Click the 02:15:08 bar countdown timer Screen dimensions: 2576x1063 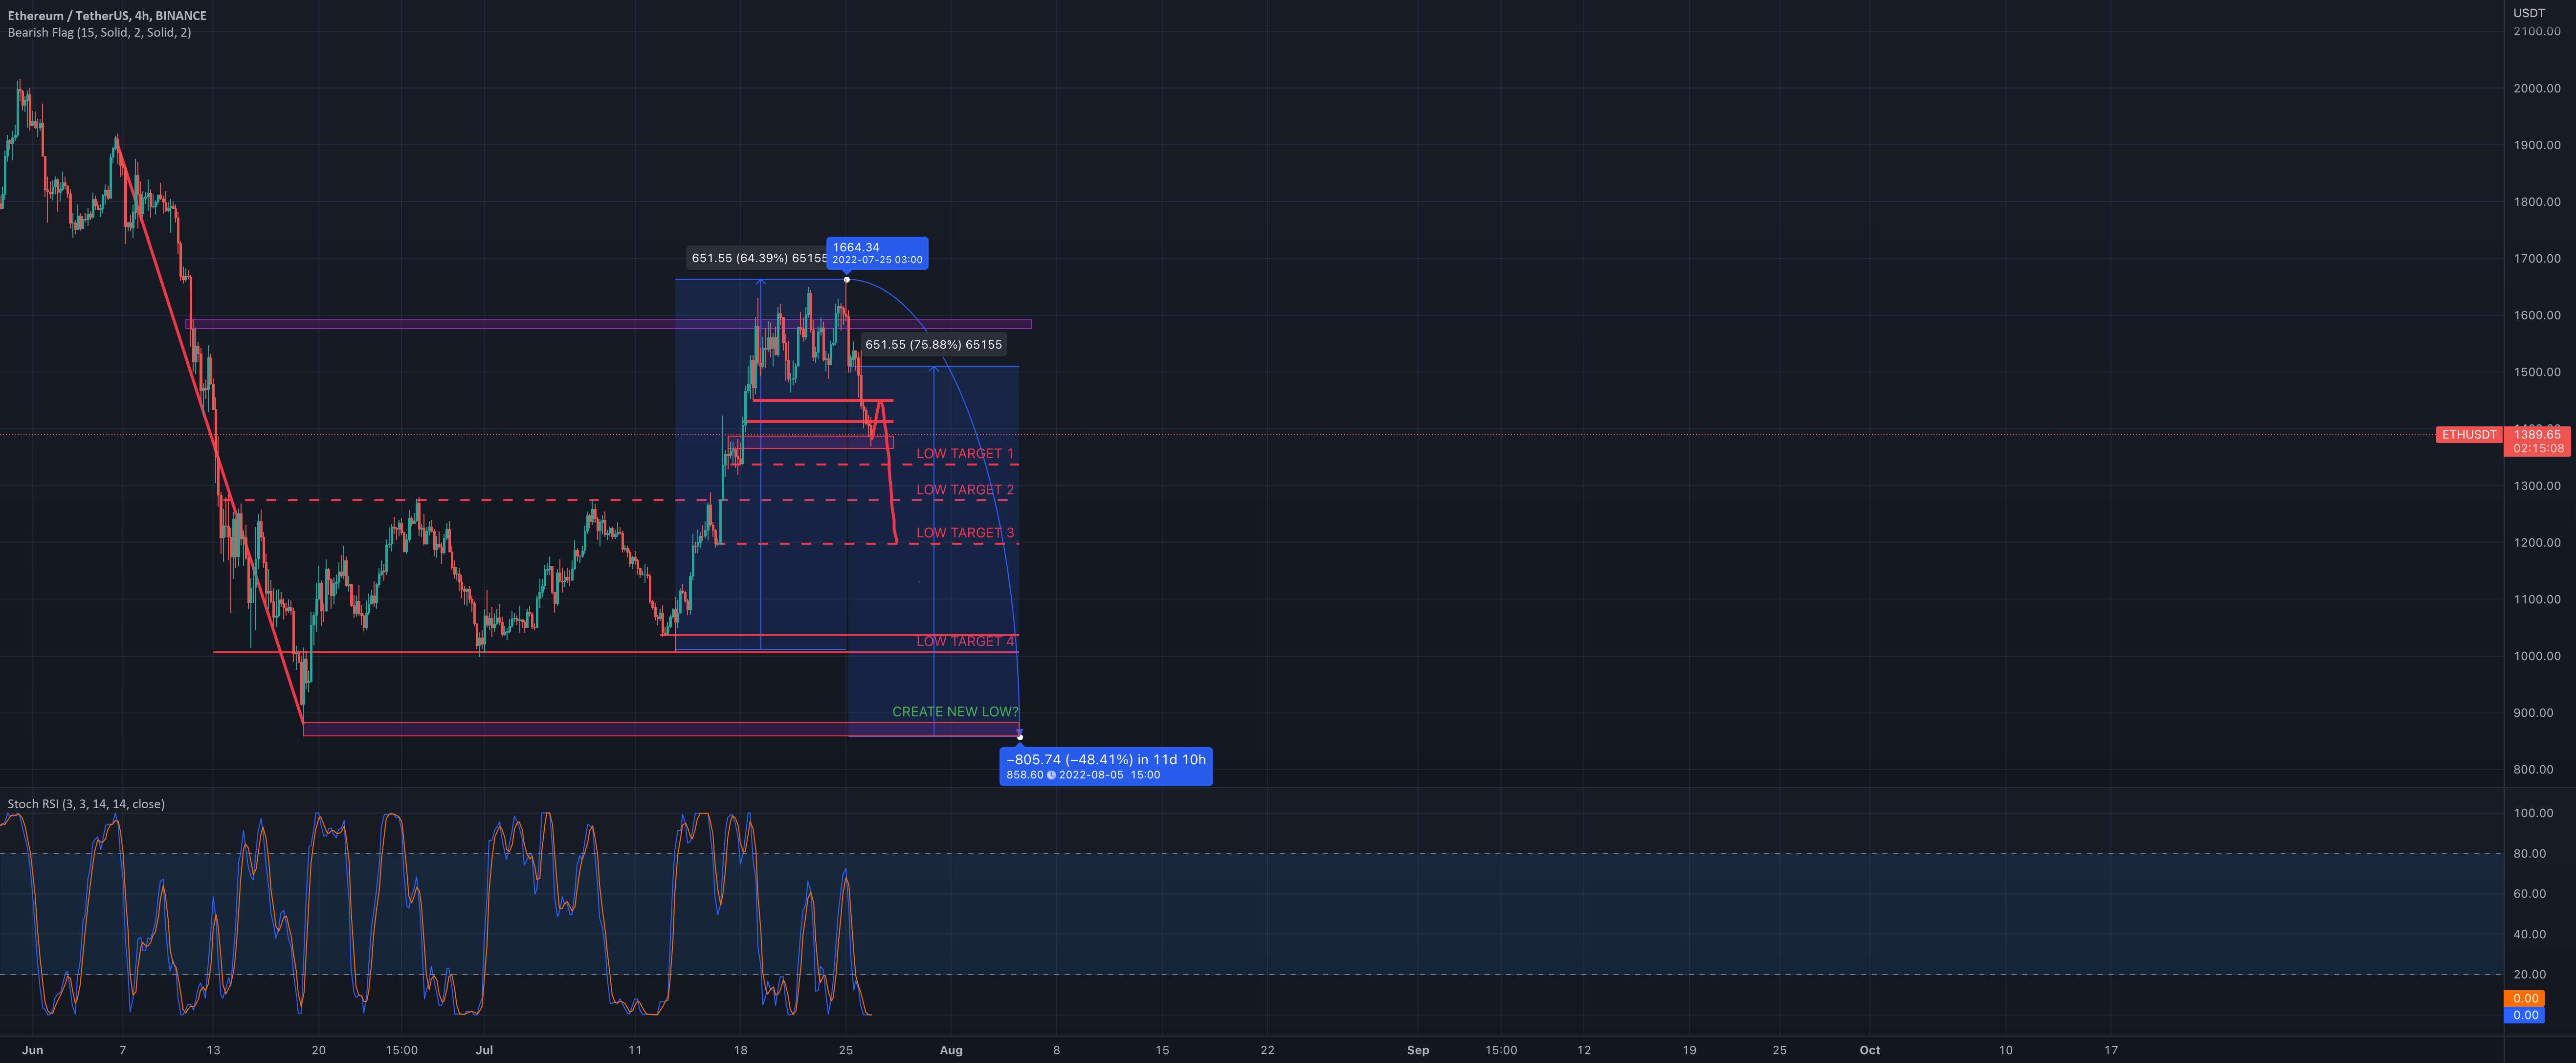[2537, 449]
